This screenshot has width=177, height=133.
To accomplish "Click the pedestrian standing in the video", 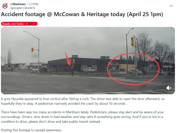I will click(x=72, y=72).
